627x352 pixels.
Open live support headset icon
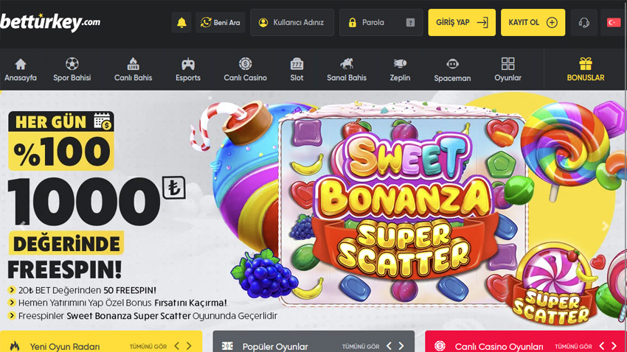(x=583, y=23)
